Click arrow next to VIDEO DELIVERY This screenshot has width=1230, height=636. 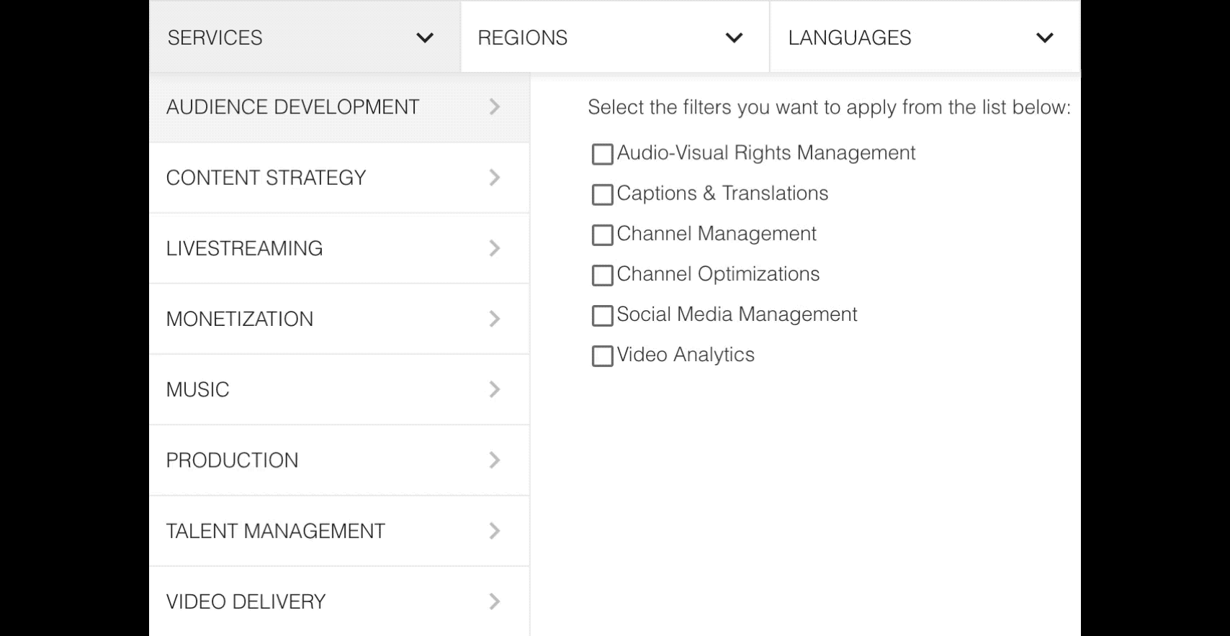[x=495, y=601]
